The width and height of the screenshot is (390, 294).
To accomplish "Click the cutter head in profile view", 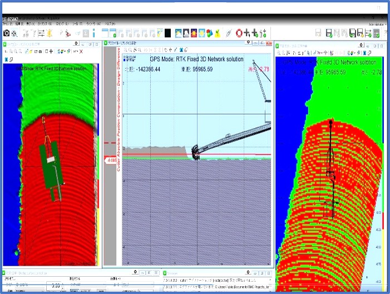I will [x=196, y=153].
